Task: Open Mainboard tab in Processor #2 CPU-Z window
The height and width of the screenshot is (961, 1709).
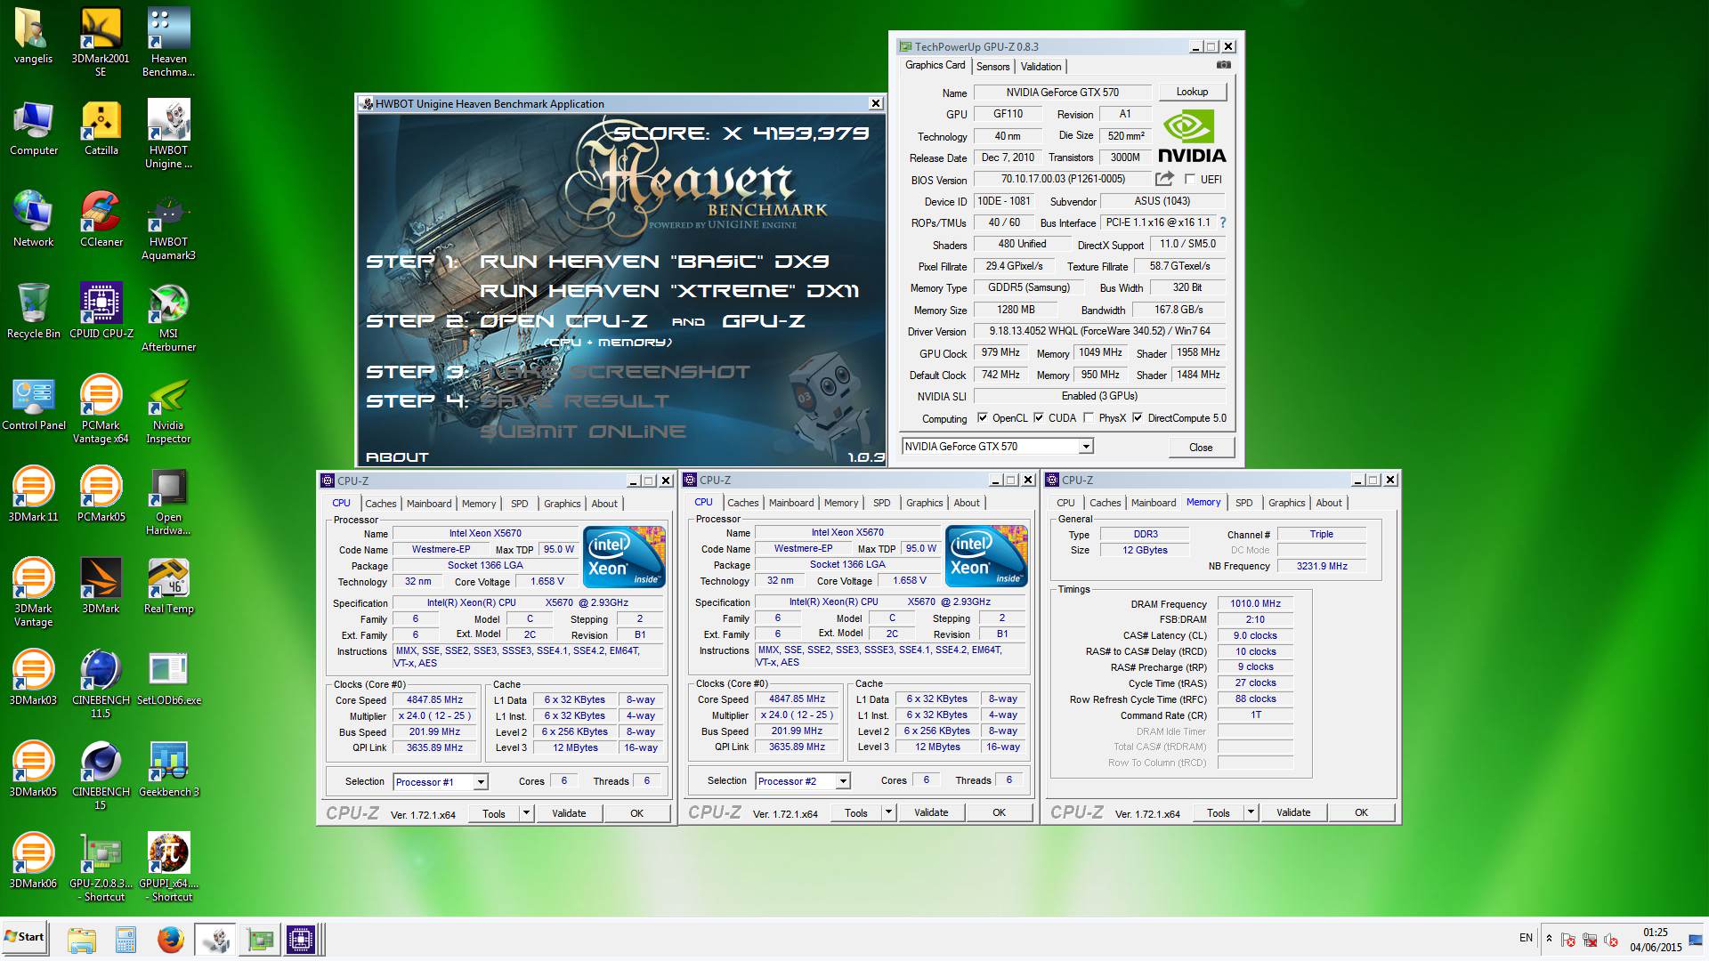Action: (x=791, y=503)
